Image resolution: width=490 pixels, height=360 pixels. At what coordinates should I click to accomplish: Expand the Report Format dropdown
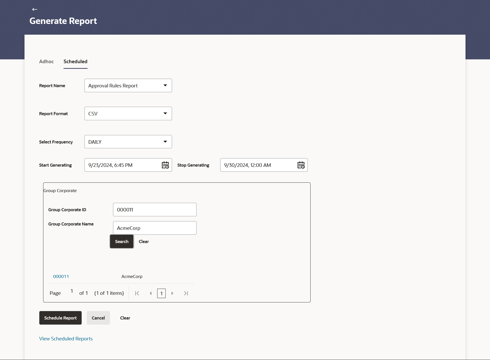coord(128,114)
